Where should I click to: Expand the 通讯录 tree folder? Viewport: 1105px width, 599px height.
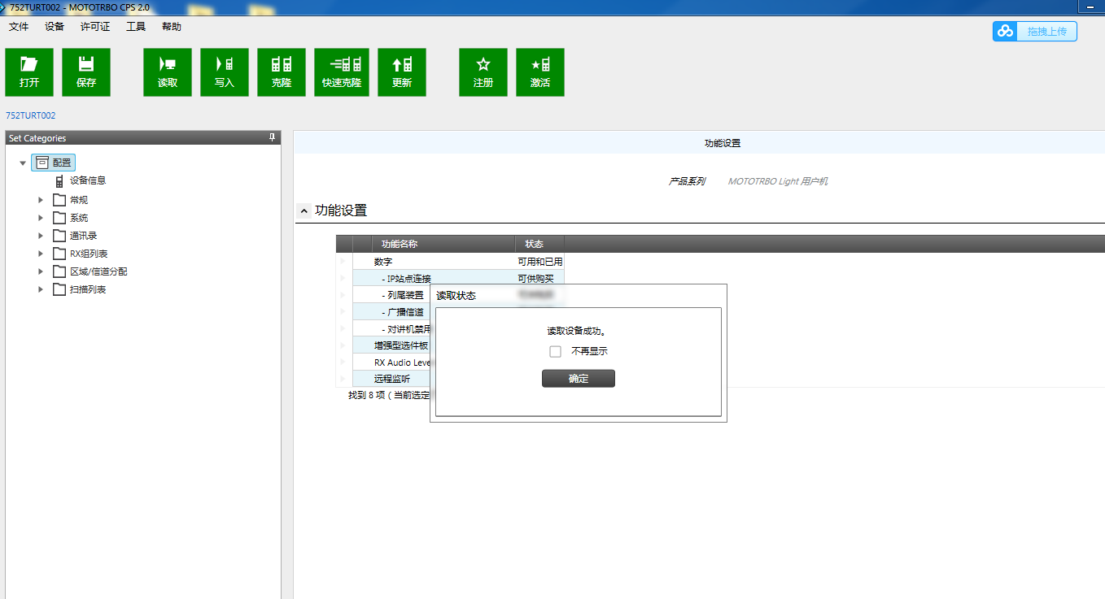[x=41, y=236]
